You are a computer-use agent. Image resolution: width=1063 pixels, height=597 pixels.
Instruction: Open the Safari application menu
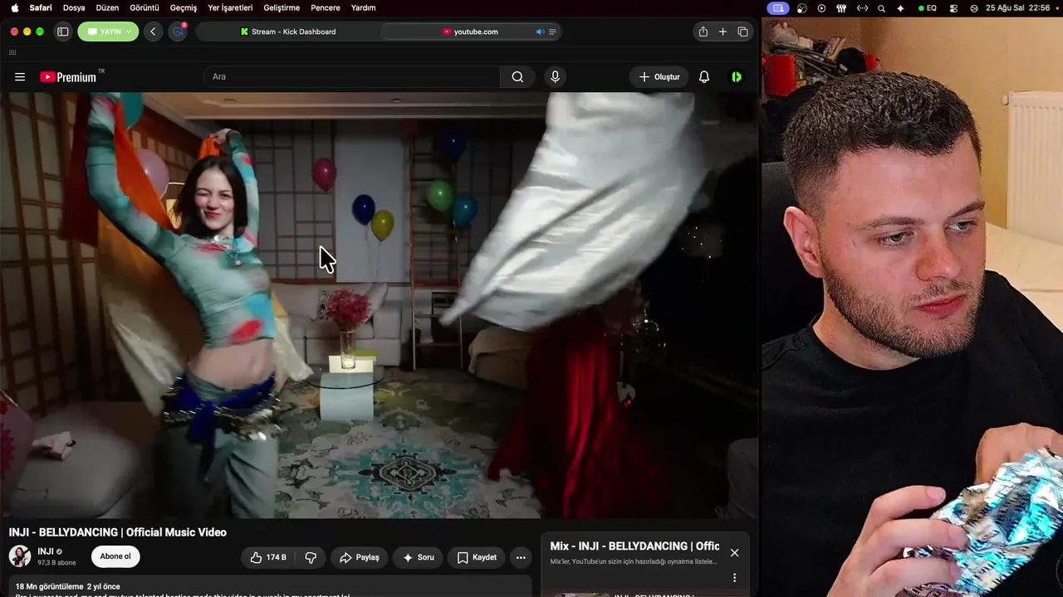click(41, 7)
